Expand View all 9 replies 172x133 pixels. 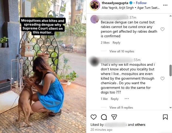point(121,108)
